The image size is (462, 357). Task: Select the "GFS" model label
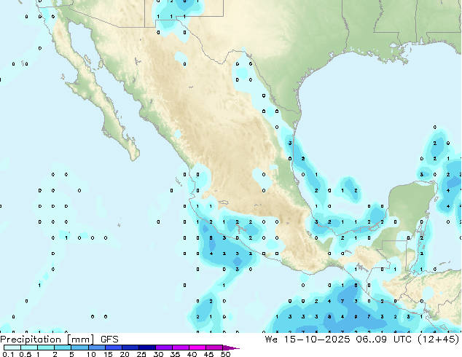point(109,340)
